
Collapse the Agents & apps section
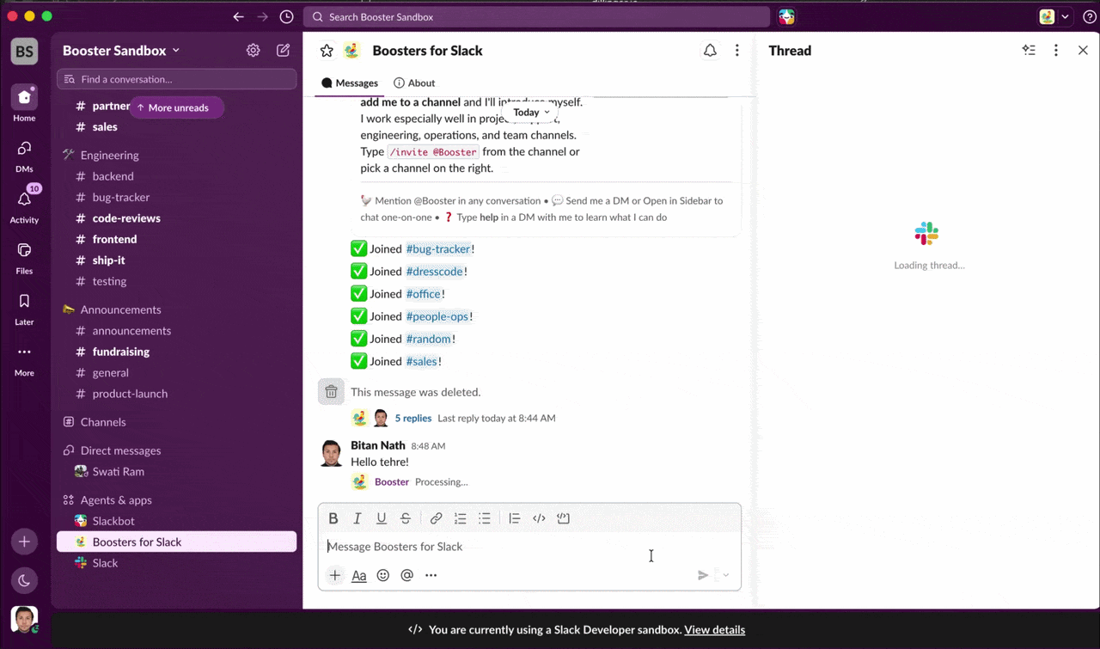tap(116, 500)
